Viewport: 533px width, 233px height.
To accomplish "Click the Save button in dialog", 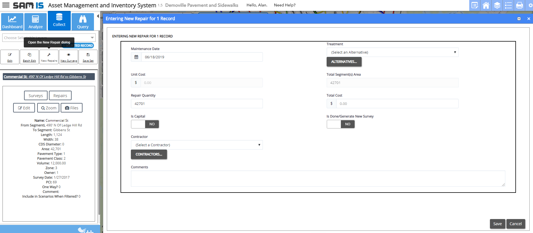I will click(x=497, y=224).
